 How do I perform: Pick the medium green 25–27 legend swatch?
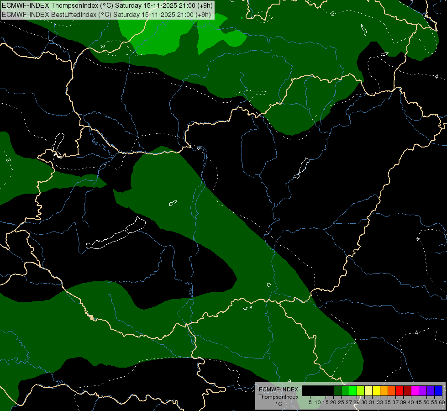pyautogui.click(x=345, y=390)
